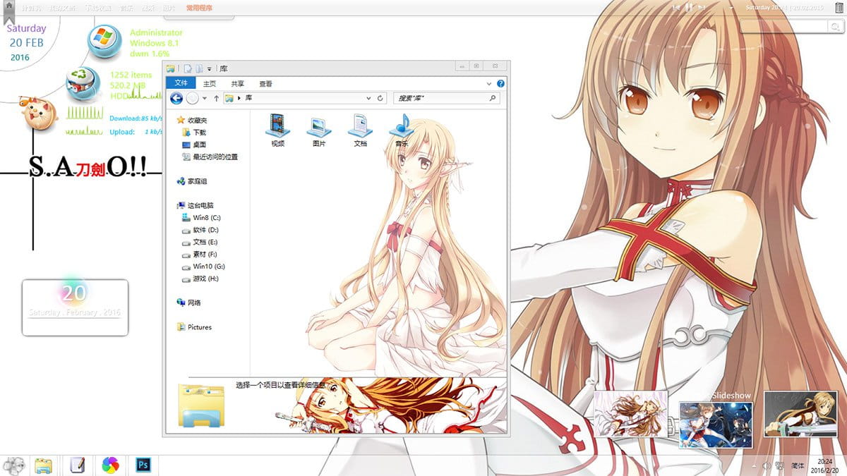The image size is (847, 476).
Task: Open drive Win10 (G:)
Action: point(203,267)
